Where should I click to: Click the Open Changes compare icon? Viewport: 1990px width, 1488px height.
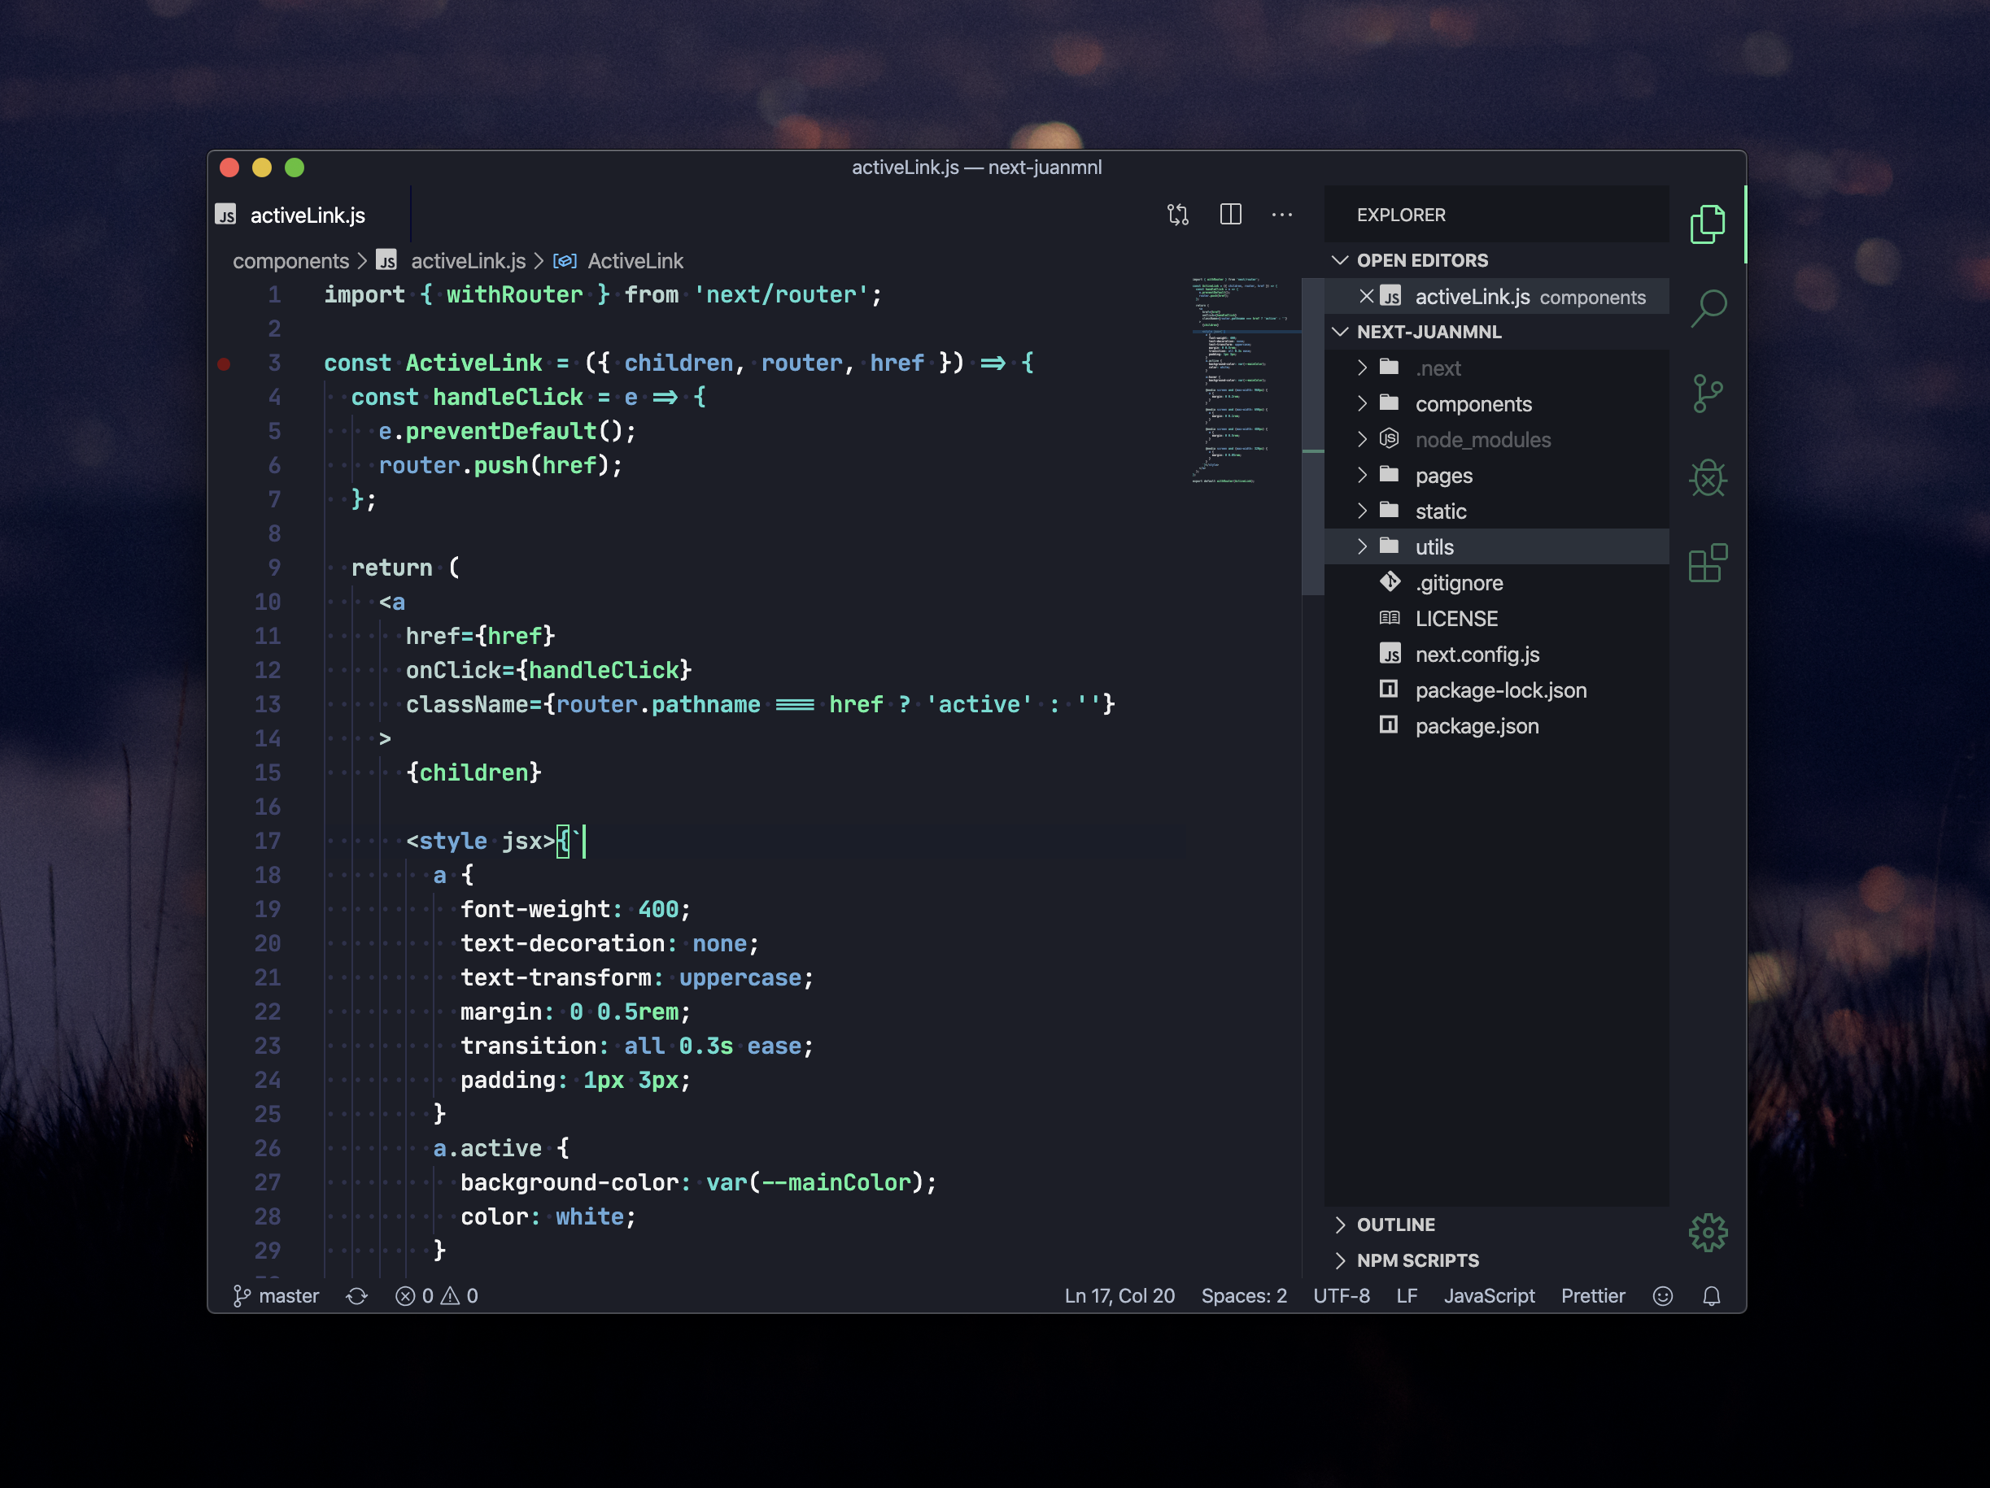(1177, 214)
